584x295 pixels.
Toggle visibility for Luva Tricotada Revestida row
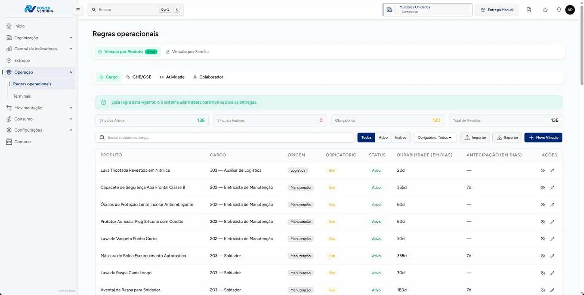coord(543,170)
